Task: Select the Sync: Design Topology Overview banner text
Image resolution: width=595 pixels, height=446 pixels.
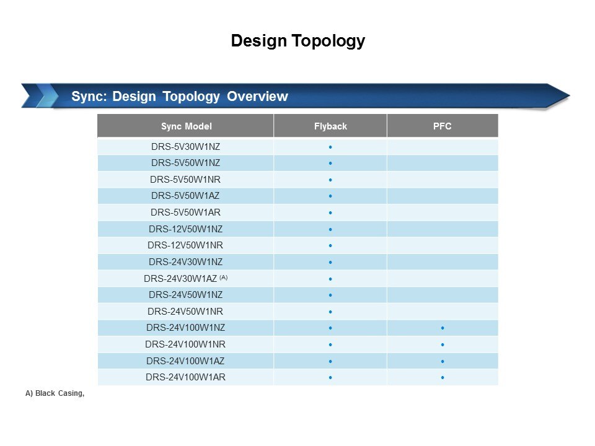Action: click(179, 97)
